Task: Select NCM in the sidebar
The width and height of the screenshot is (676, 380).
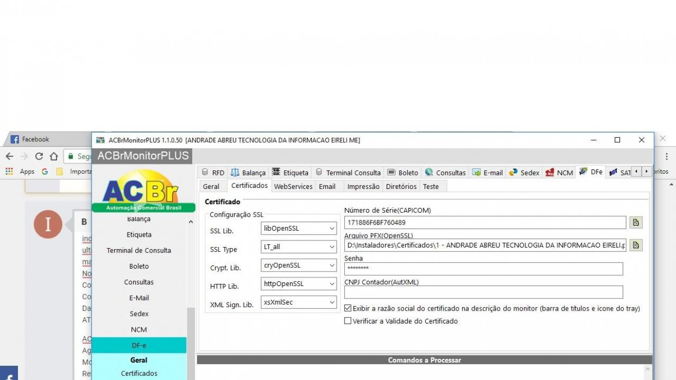Action: click(x=139, y=330)
